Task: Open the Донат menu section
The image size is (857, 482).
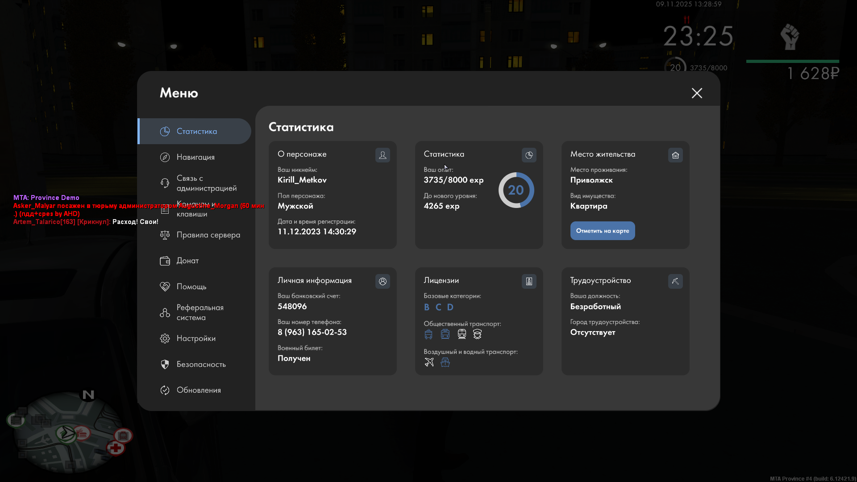Action: (187, 261)
